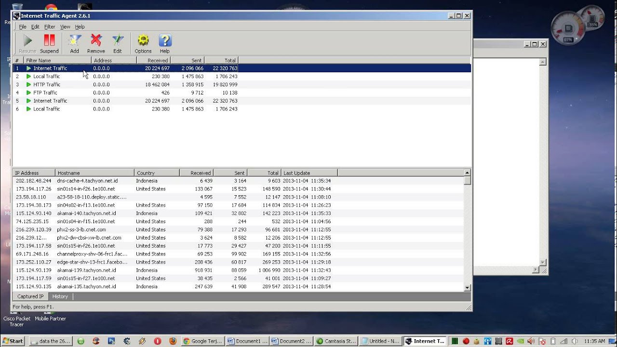Open the Help menu

[x=80, y=27]
